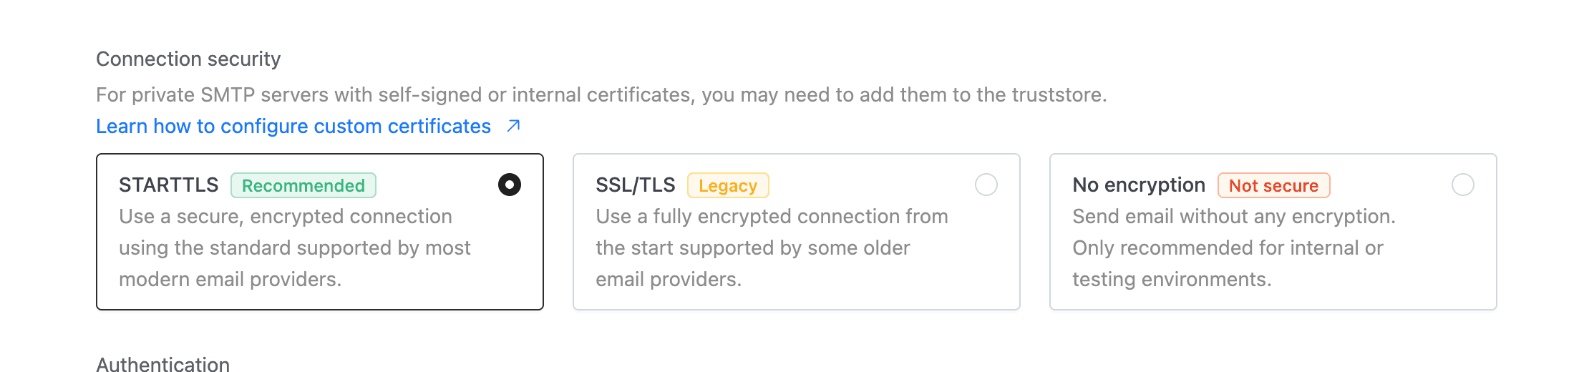The height and width of the screenshot is (372, 1579).
Task: Click the STARTTLS option title
Action: 169,185
